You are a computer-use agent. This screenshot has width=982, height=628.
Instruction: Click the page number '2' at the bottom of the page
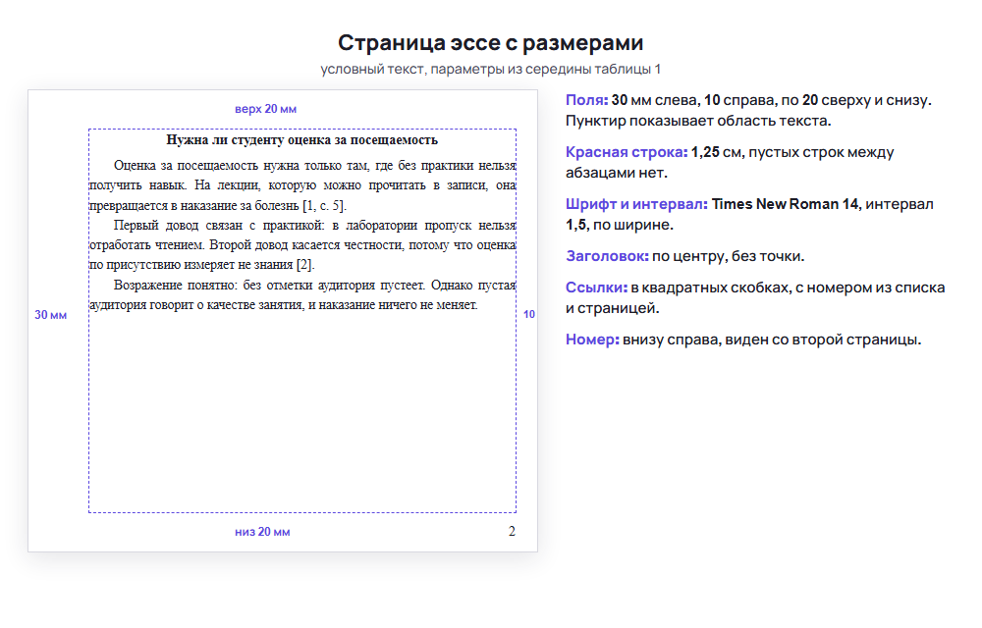[512, 531]
